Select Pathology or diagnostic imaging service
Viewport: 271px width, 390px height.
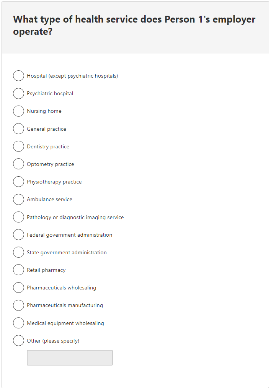click(x=18, y=217)
